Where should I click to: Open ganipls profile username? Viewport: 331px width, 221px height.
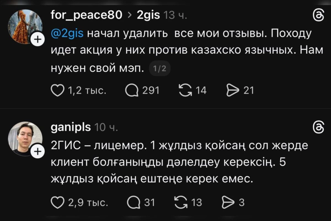pos(71,127)
